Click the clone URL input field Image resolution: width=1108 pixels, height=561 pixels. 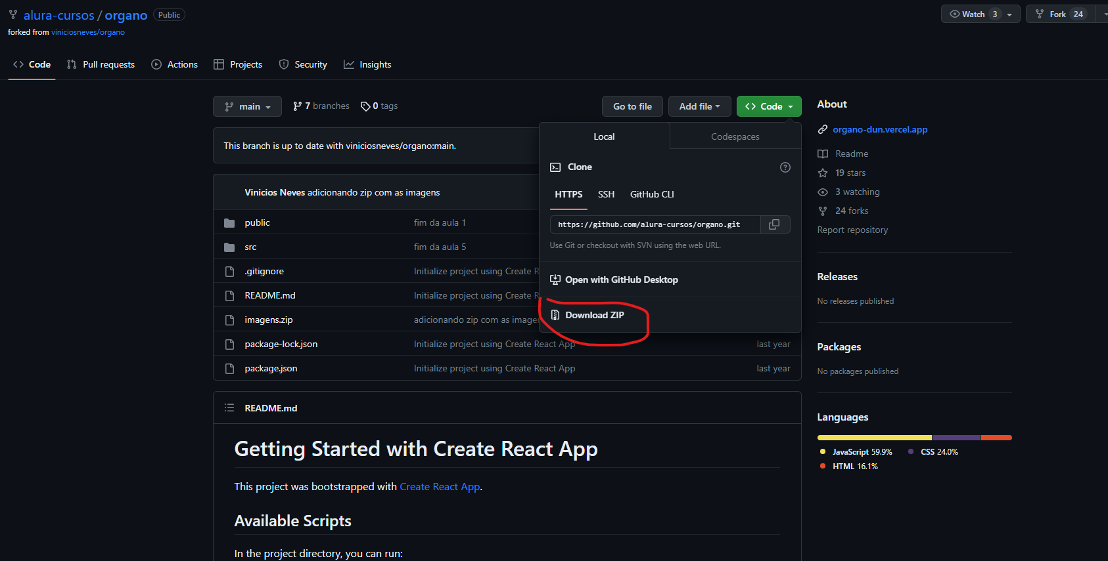[655, 224]
